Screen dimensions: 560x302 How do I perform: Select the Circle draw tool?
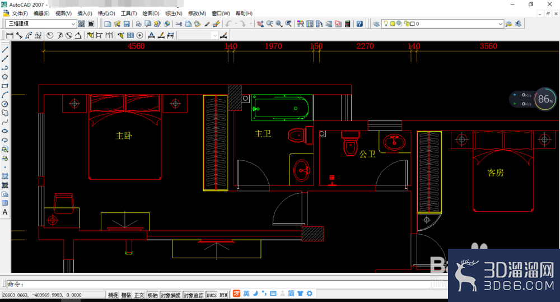[5, 104]
